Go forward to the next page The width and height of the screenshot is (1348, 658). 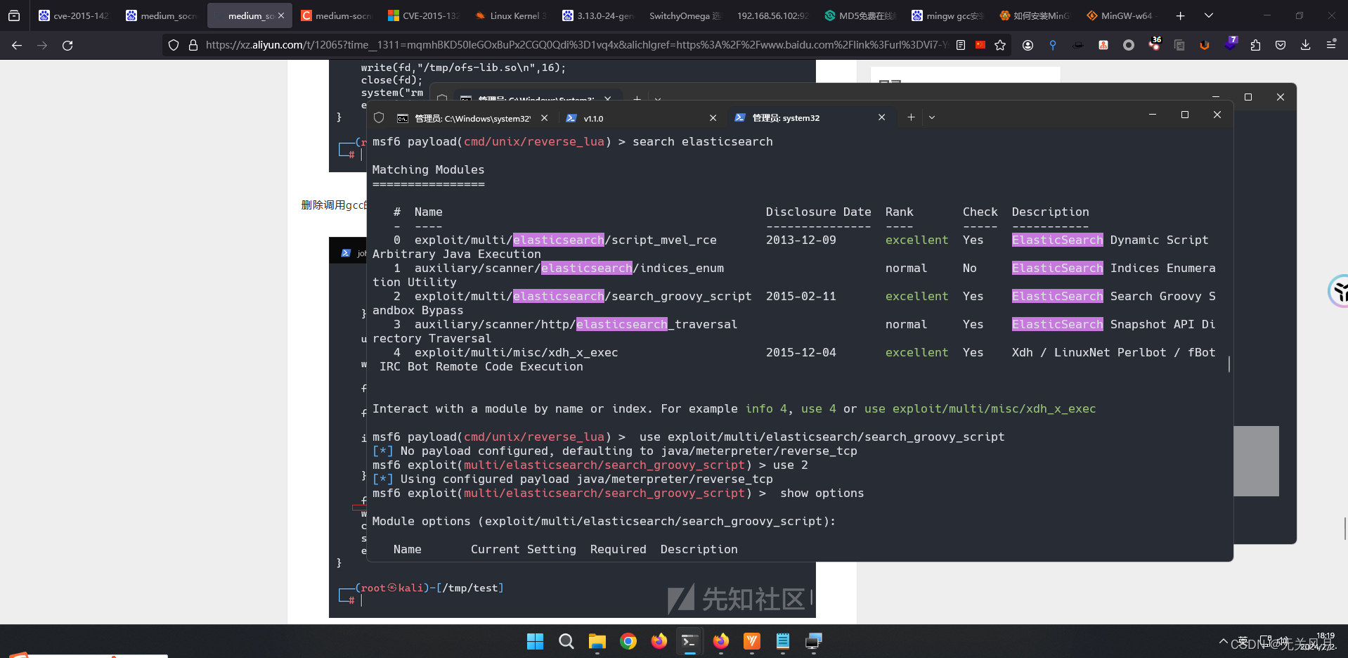[42, 45]
